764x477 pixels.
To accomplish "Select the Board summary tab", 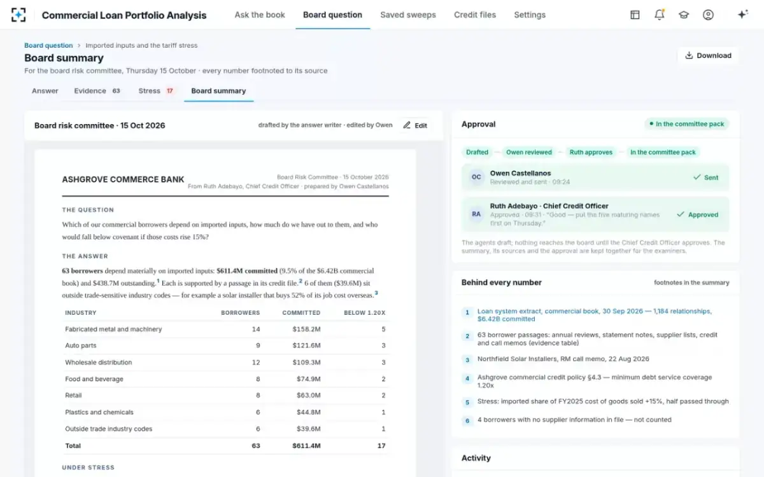I will click(x=218, y=91).
